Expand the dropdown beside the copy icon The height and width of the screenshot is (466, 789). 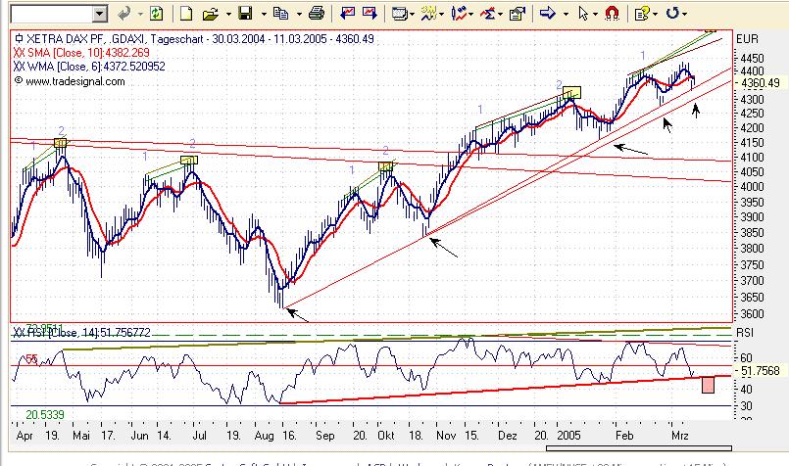coord(299,14)
